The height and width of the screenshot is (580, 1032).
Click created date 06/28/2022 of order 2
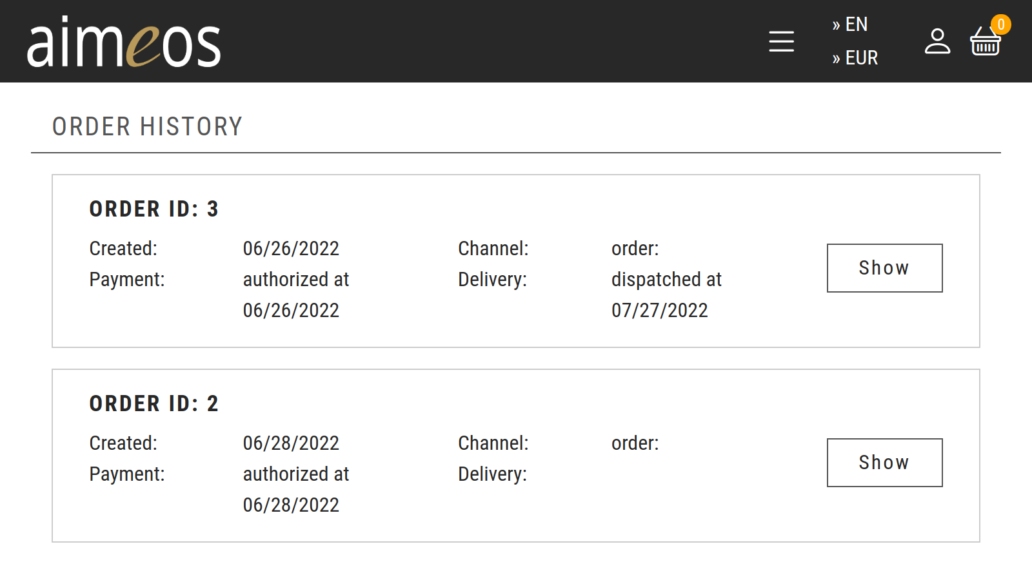pyautogui.click(x=291, y=443)
